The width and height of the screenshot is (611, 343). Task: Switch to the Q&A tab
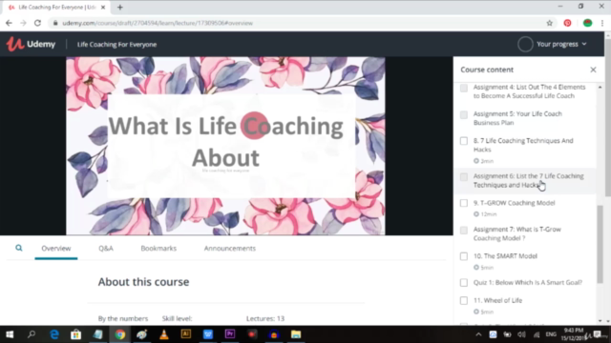[106, 248]
